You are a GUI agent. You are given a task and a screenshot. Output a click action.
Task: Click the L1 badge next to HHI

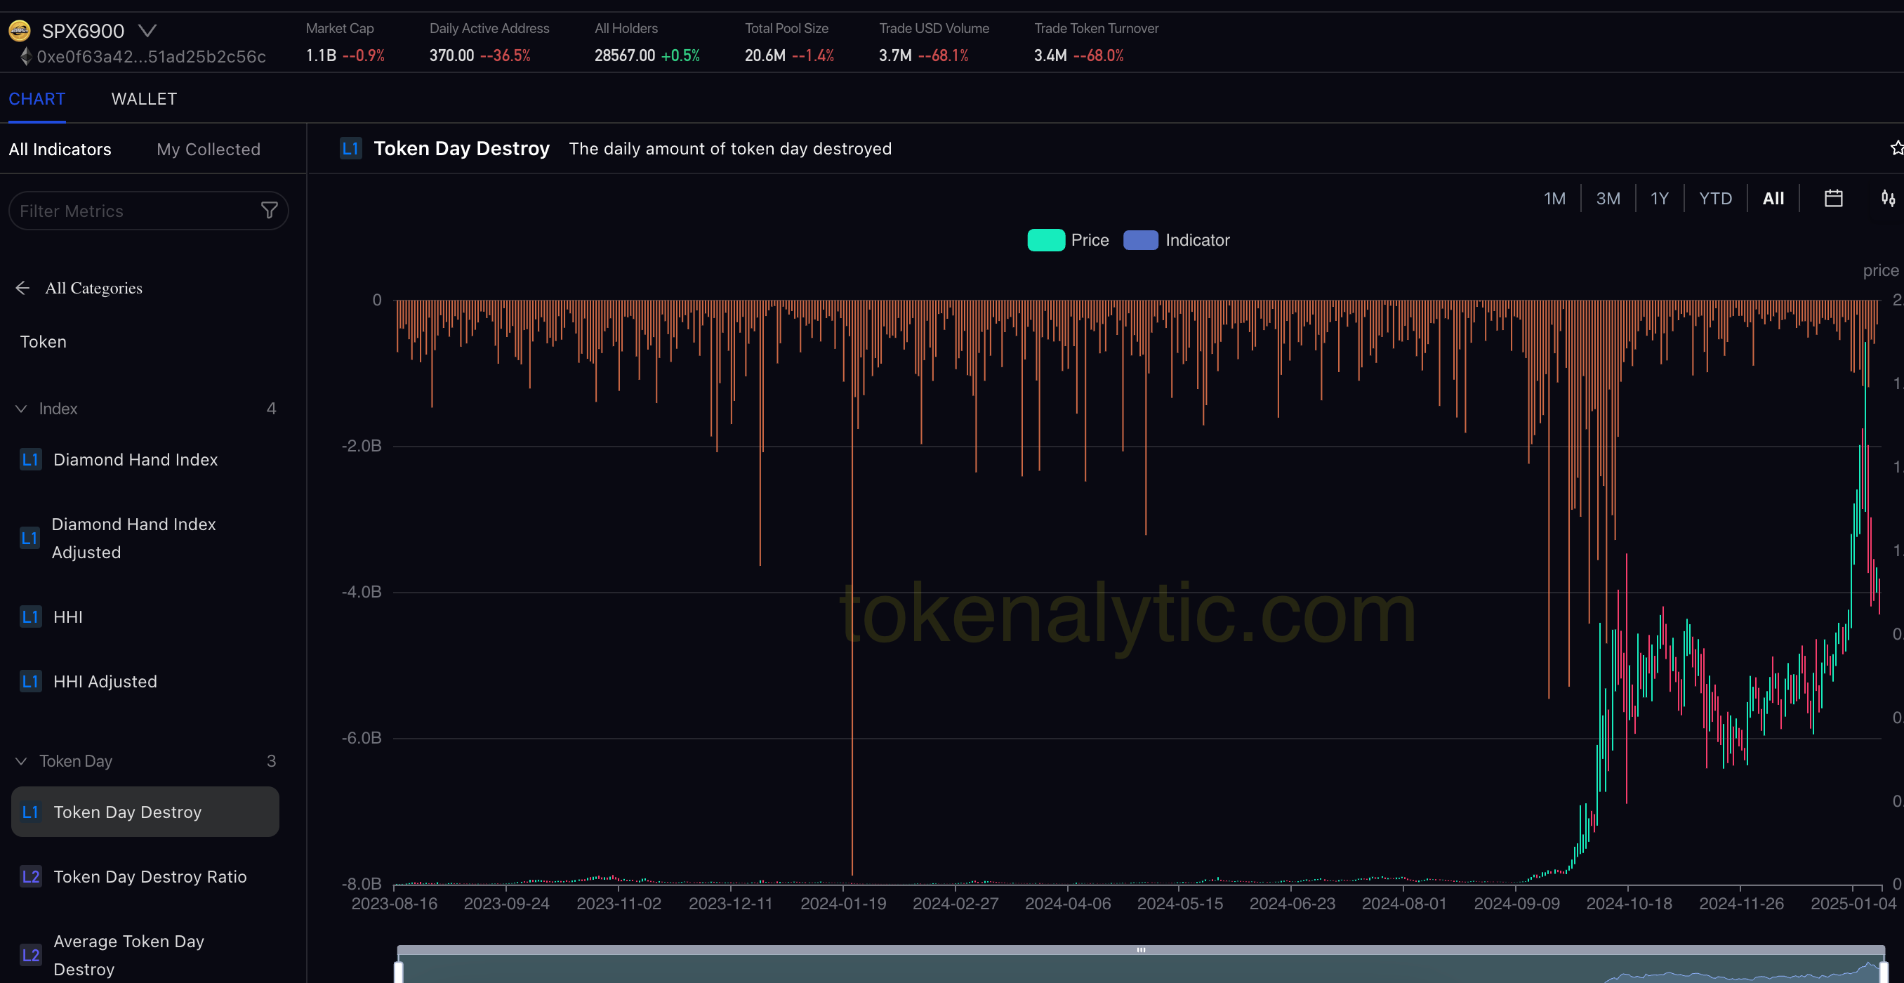pos(30,616)
